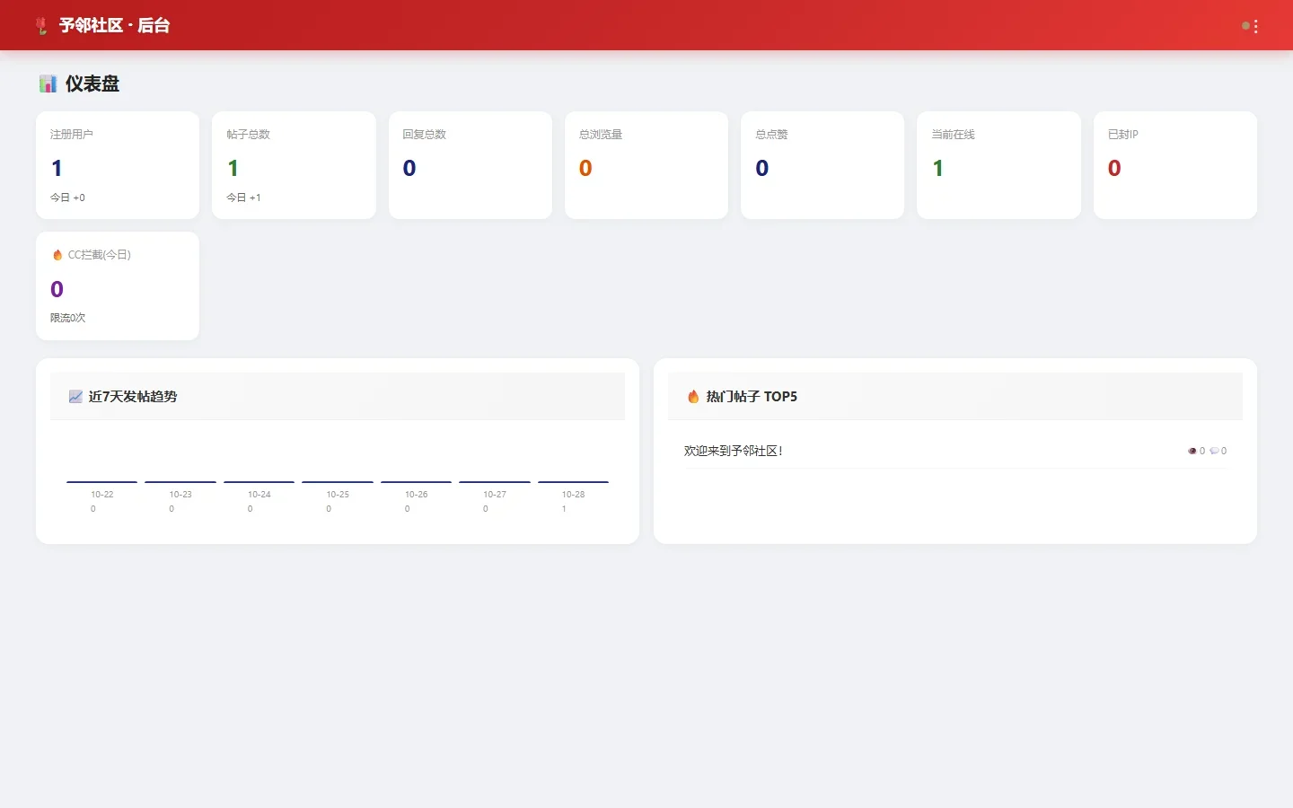
Task: Click the 10-28 bar in trend chart
Action: pos(573,482)
